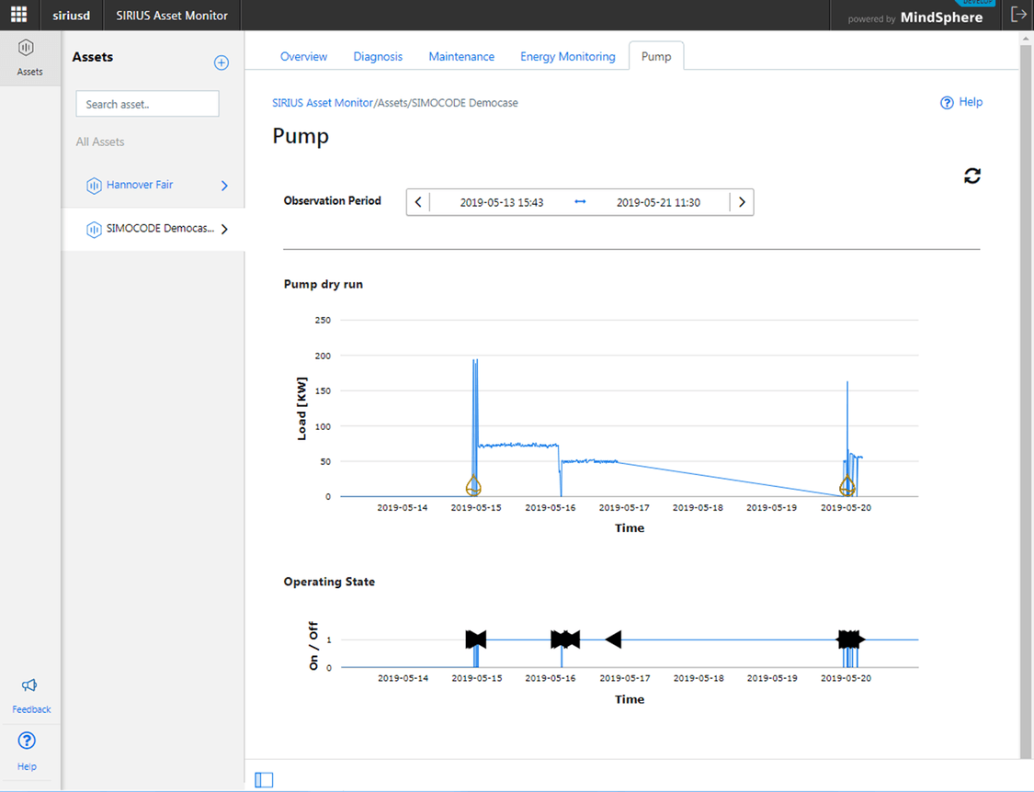1034x792 pixels.
Task: Open the Maintenance tab
Action: click(x=461, y=57)
